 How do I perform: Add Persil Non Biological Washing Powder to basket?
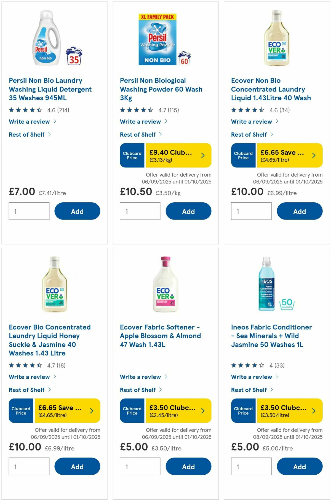[x=189, y=211]
